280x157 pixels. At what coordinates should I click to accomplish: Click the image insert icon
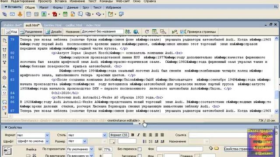[x=44, y=14]
